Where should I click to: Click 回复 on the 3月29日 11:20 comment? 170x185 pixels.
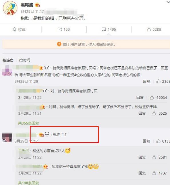(147, 81)
